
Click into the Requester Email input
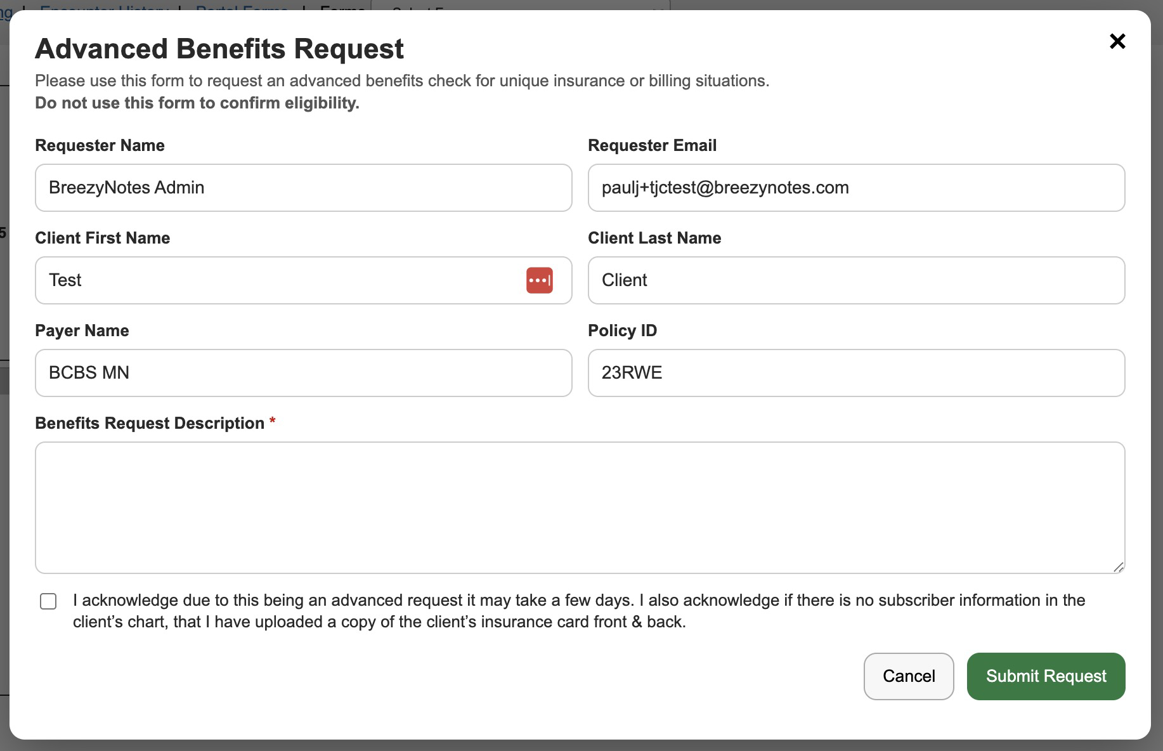[856, 188]
